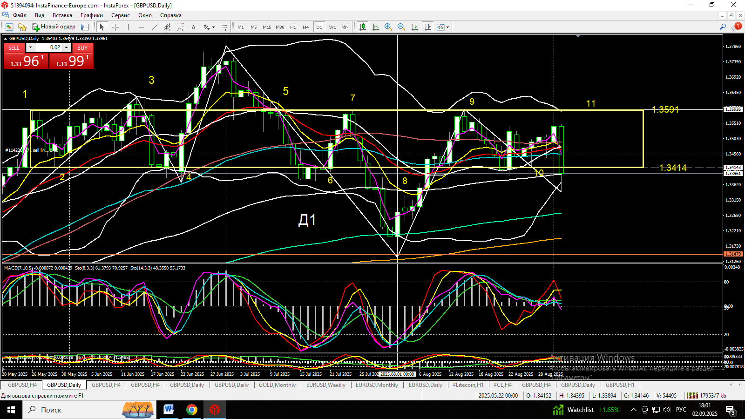This screenshot has height=419, width=745.
Task: Open the Market Watch panel icon
Action: (85, 27)
